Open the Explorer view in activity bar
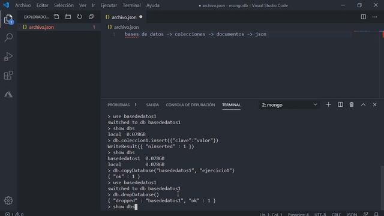This screenshot has height=216, width=384. point(8,19)
